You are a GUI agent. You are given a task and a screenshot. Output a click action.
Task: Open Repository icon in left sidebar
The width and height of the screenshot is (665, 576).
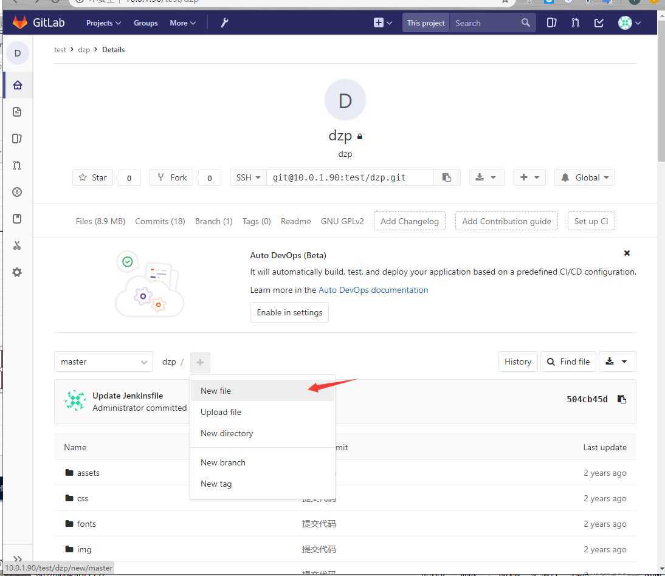[17, 112]
